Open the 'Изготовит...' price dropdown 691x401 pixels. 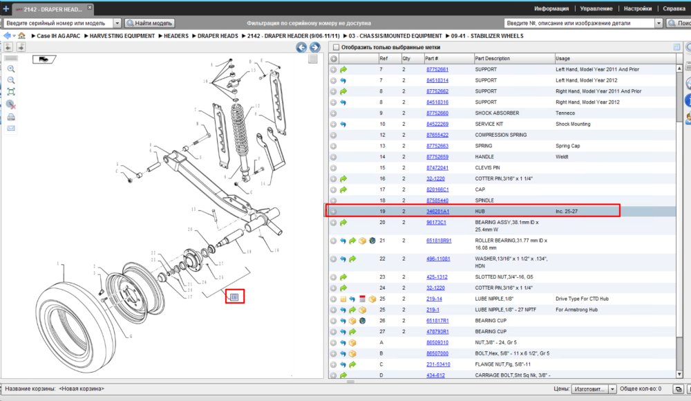click(x=612, y=389)
